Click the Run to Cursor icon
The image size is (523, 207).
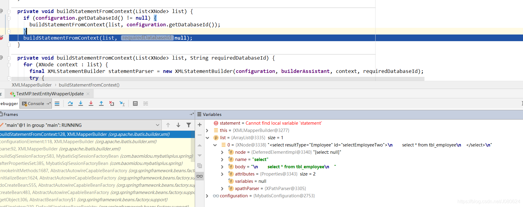tap(122, 103)
